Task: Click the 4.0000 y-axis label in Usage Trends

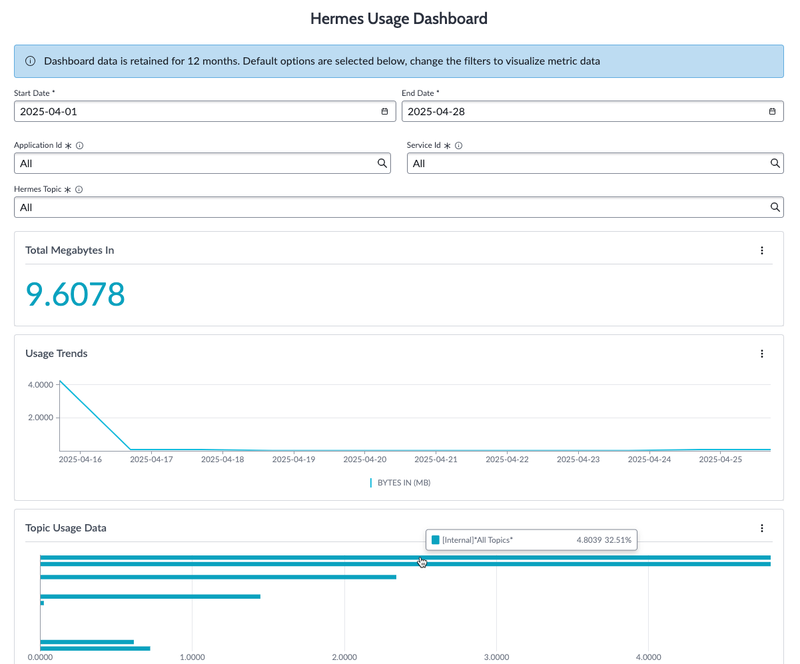Action: click(x=40, y=385)
